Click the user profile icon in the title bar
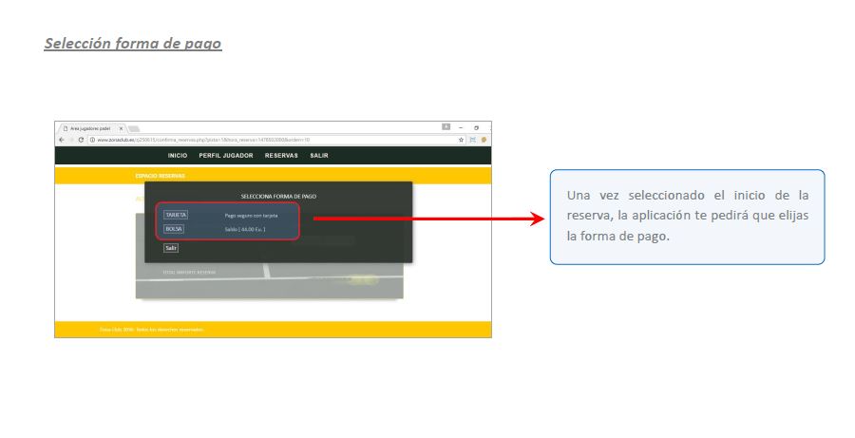 [446, 126]
